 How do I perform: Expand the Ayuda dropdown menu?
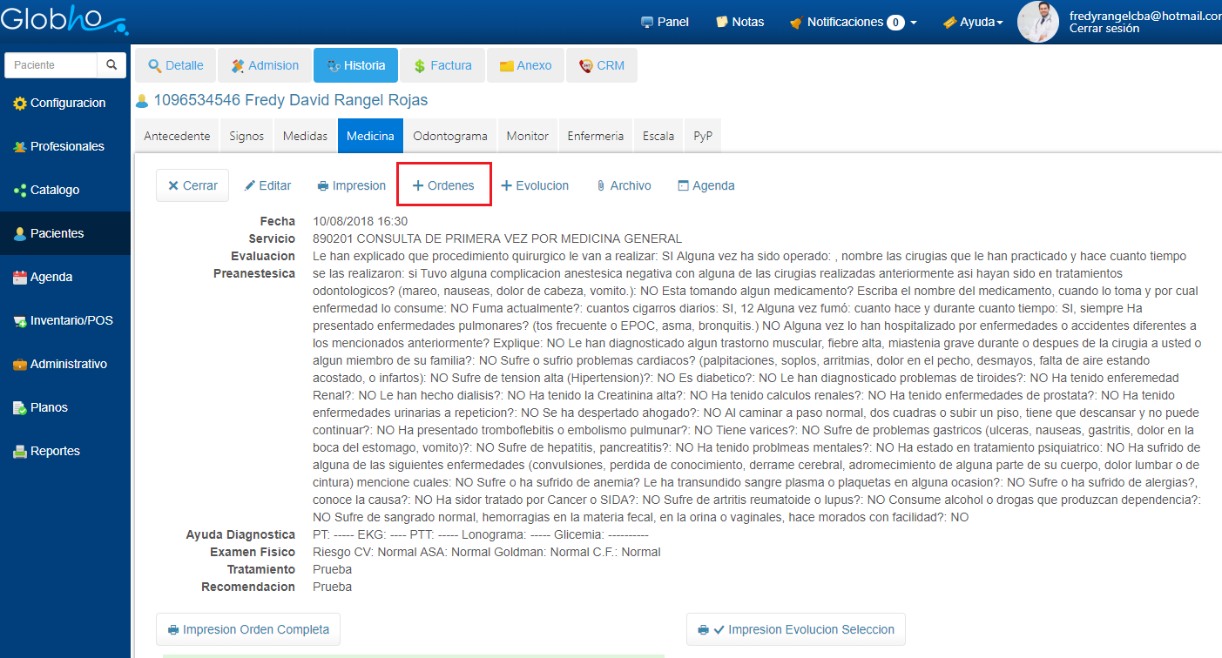973,22
